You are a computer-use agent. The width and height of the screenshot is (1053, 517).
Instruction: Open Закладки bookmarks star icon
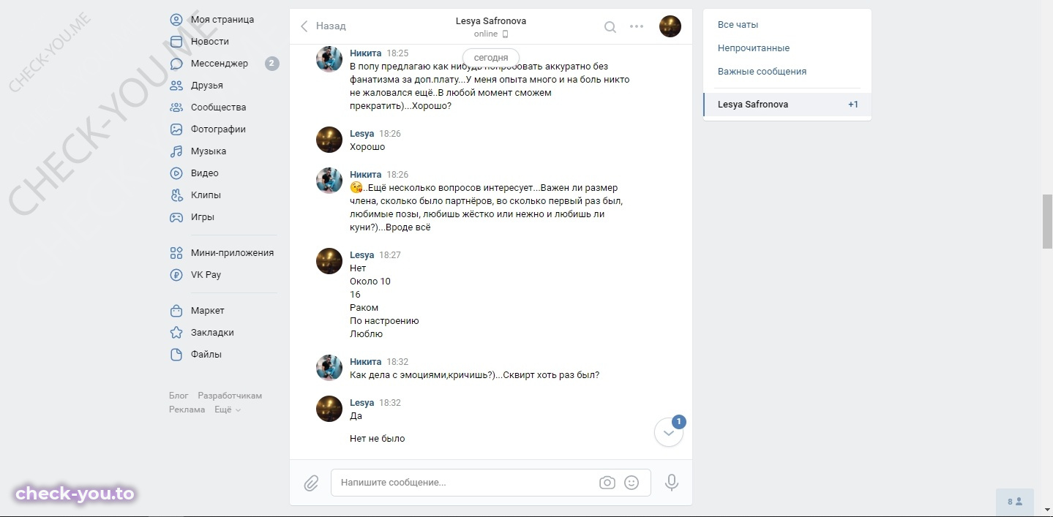176,333
